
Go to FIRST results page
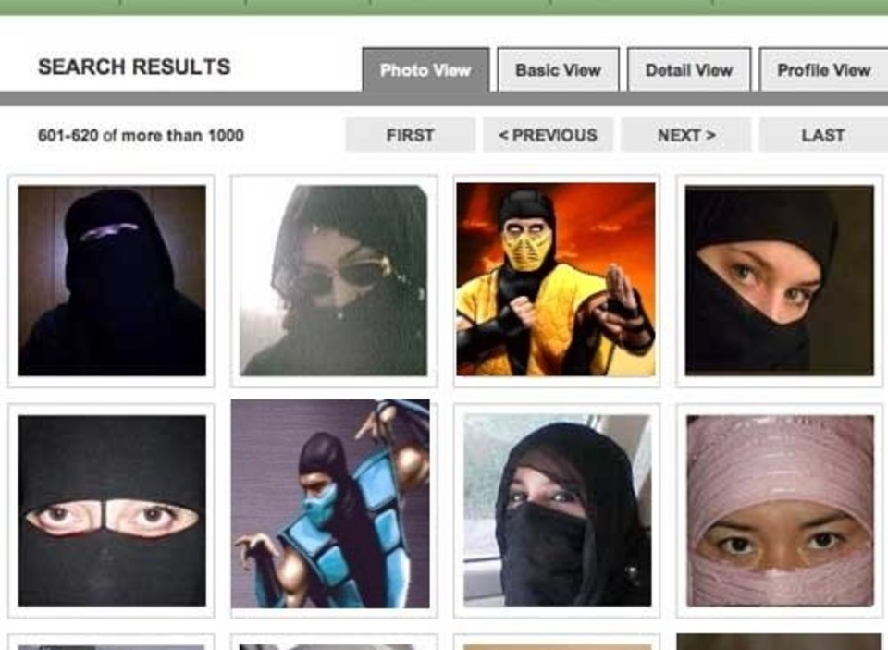[x=410, y=135]
